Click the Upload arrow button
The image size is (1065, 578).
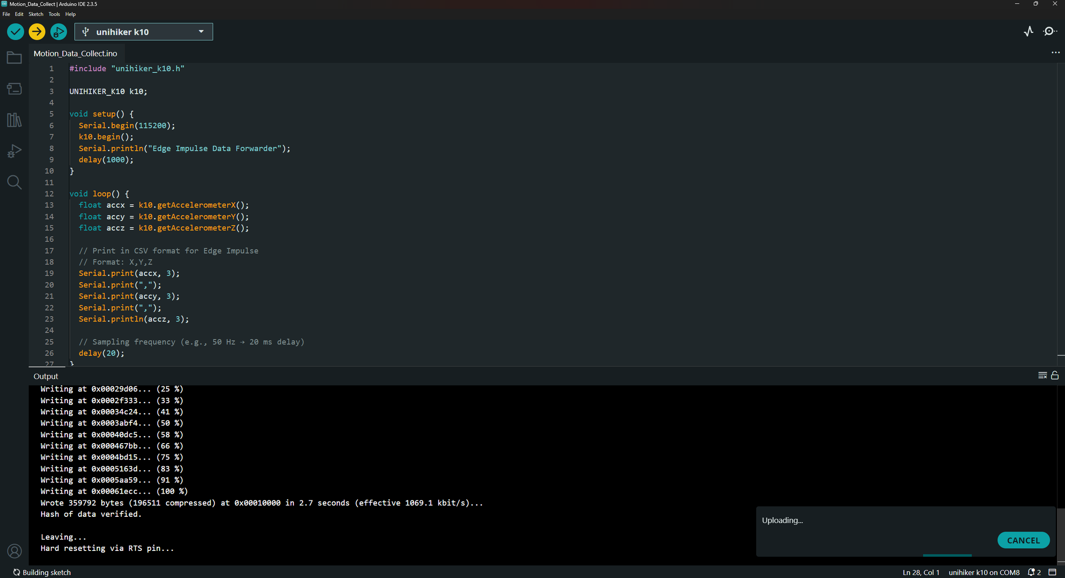click(37, 31)
